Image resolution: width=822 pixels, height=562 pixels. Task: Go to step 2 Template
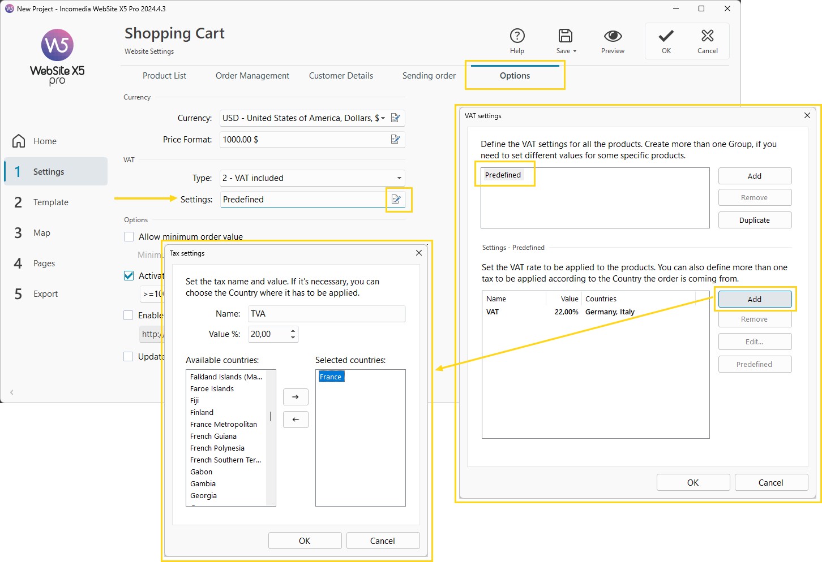point(55,202)
